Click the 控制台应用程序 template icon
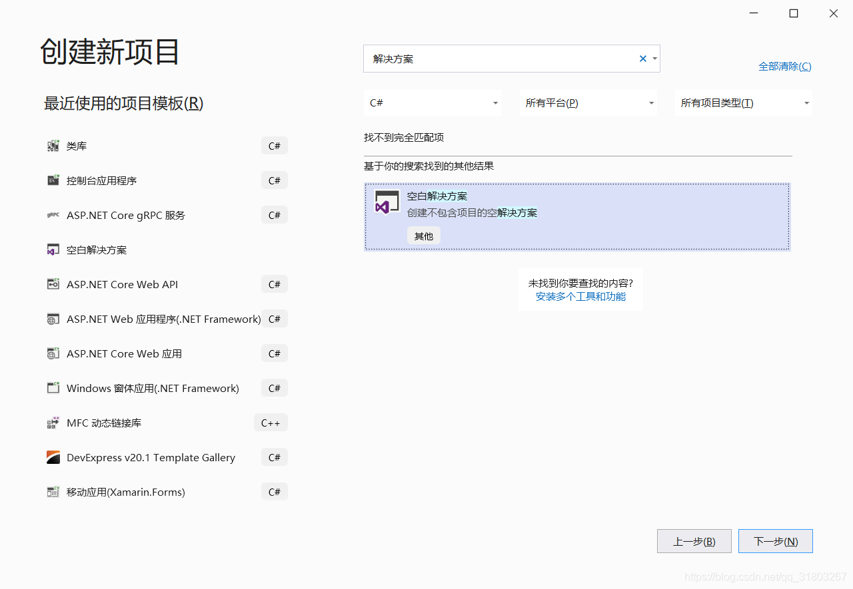Viewport: 853px width, 589px height. [x=53, y=180]
